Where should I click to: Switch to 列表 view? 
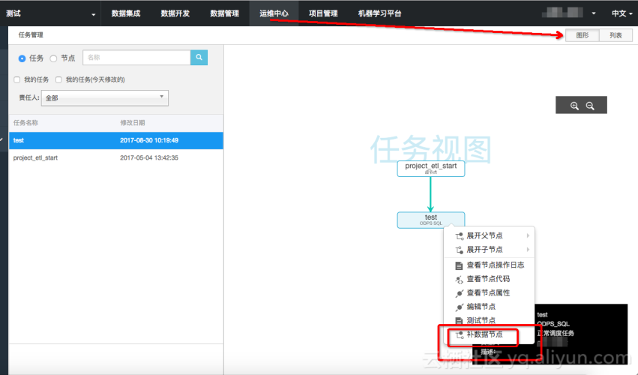(x=615, y=35)
